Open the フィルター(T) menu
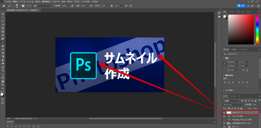The height and width of the screenshot is (128, 261). pyautogui.click(x=56, y=2)
